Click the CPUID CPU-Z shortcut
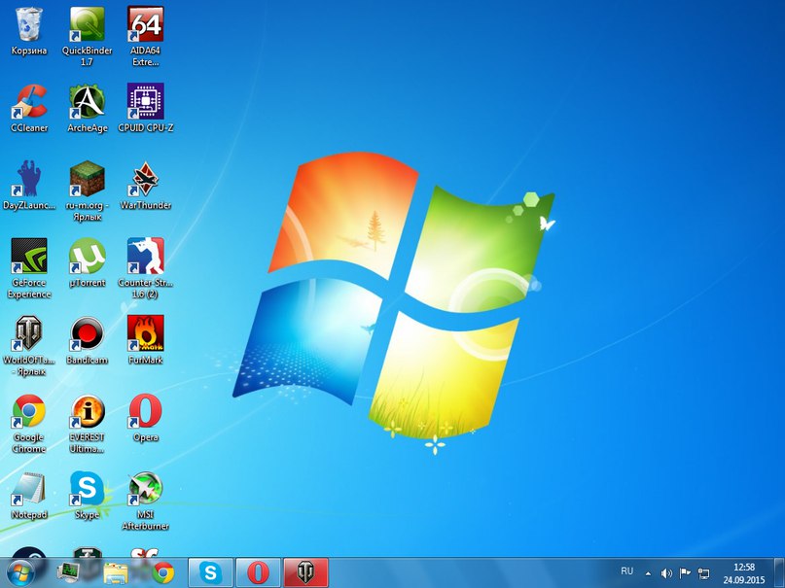Viewport: 785px width, 588px height. click(x=146, y=102)
